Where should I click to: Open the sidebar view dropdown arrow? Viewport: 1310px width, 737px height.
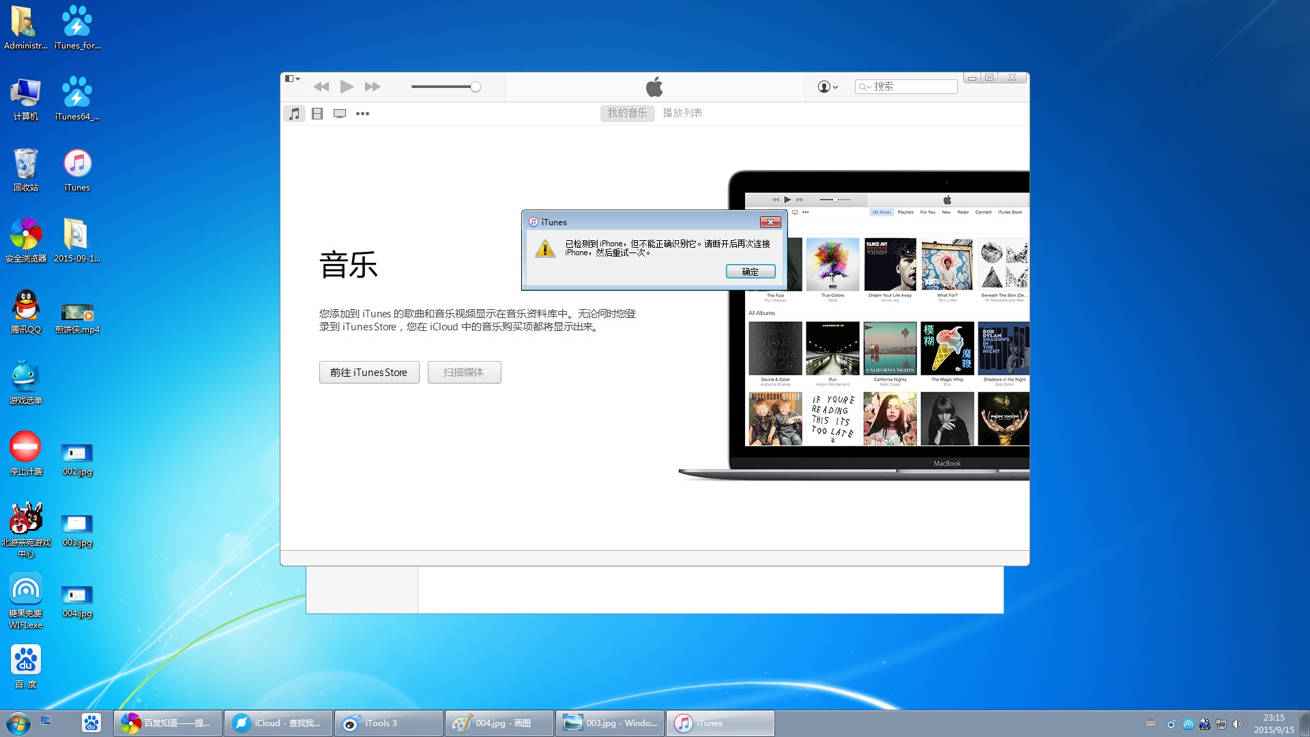tap(296, 78)
